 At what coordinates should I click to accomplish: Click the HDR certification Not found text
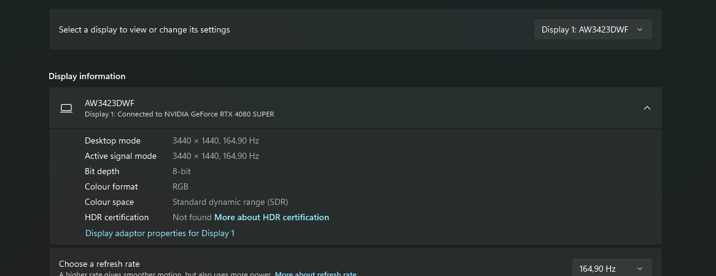tap(192, 217)
